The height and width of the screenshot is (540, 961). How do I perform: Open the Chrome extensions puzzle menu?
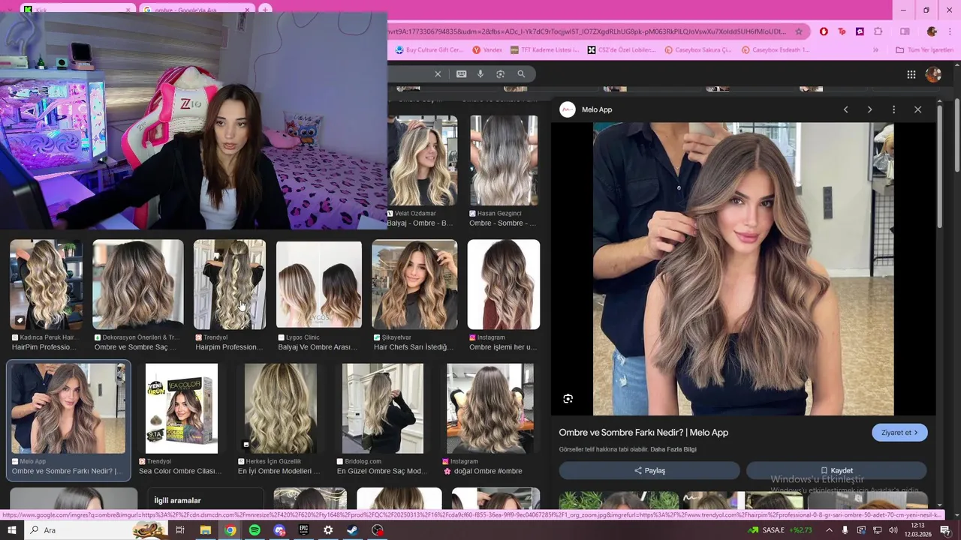pyautogui.click(x=878, y=31)
